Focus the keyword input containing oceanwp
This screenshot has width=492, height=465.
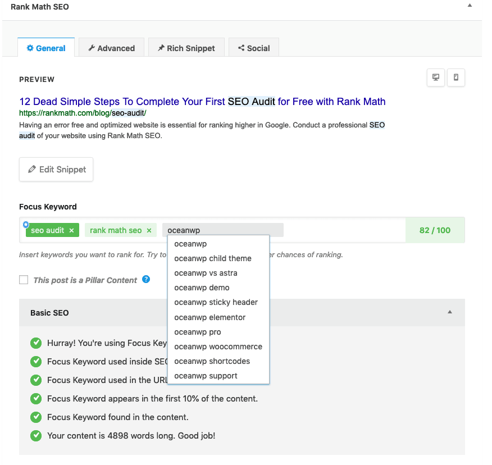coord(223,230)
